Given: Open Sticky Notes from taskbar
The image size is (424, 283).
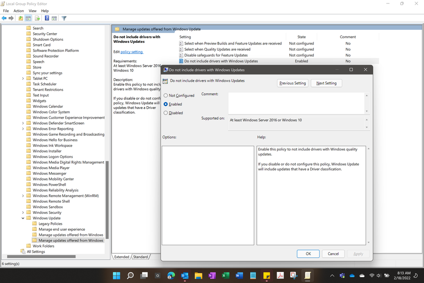Looking at the screenshot, I should (x=267, y=275).
